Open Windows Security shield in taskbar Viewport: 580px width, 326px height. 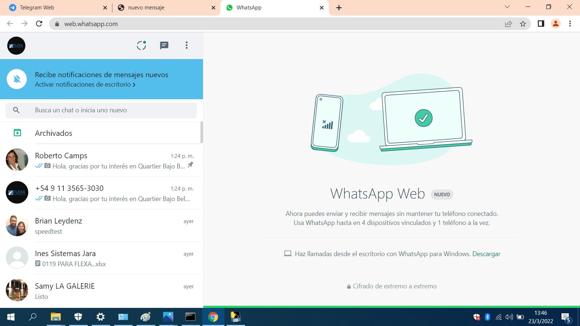78,317
